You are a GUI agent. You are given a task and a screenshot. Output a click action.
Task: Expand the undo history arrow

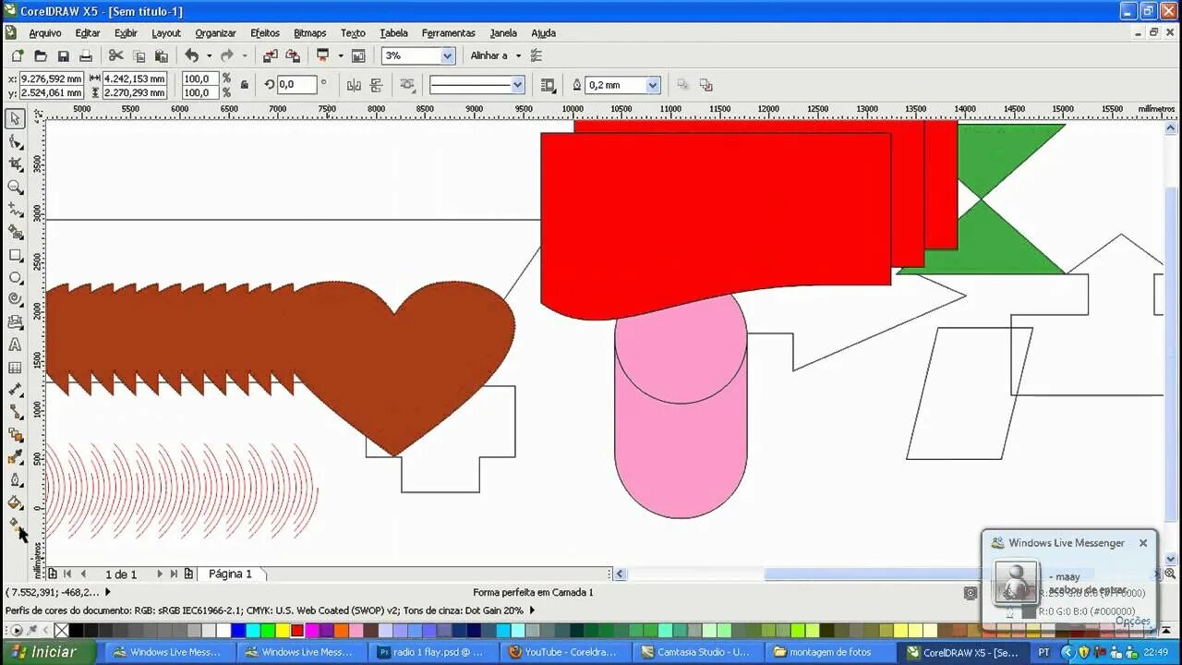209,56
